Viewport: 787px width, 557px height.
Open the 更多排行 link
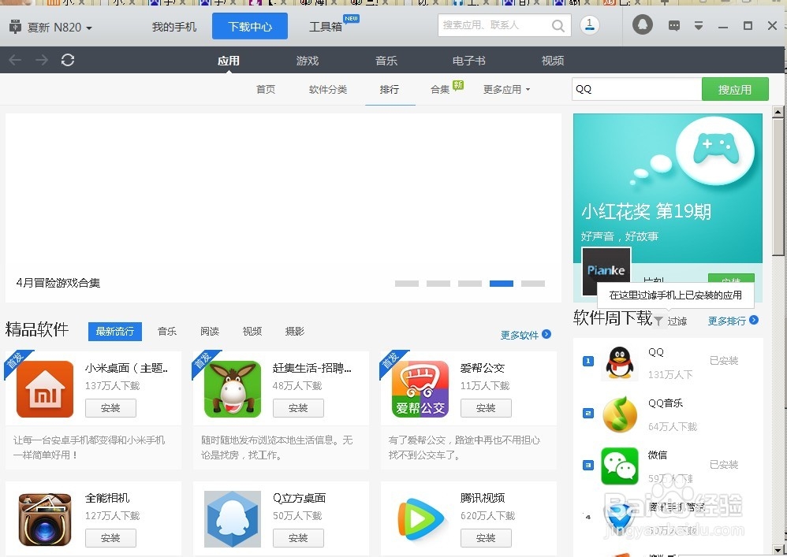tap(727, 321)
